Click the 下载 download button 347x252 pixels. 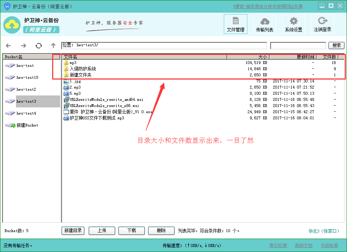(132, 231)
